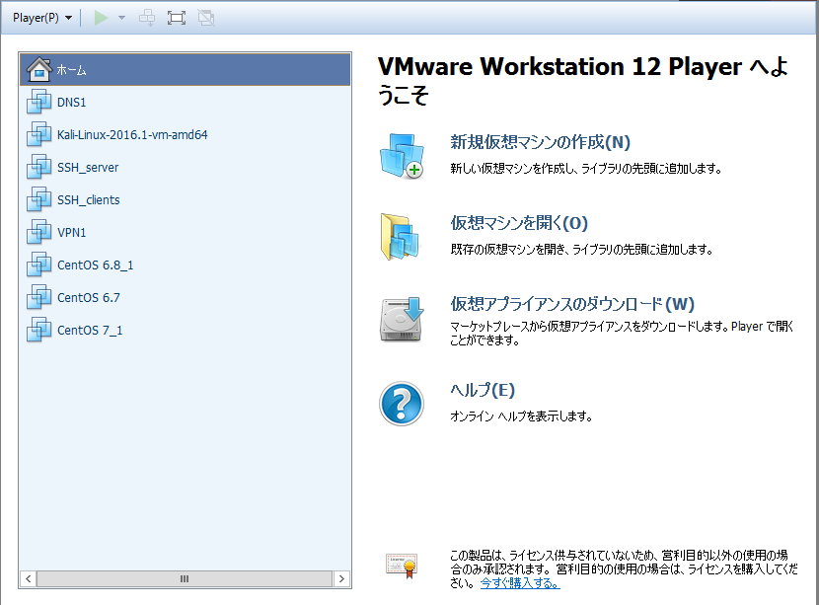Click the CentOS 6.8_1 VM icon
The image size is (819, 605).
(x=39, y=265)
